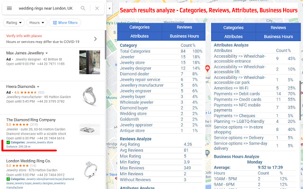Select Reviews tab in right analysis panel
The image size is (303, 189).
(278, 27)
